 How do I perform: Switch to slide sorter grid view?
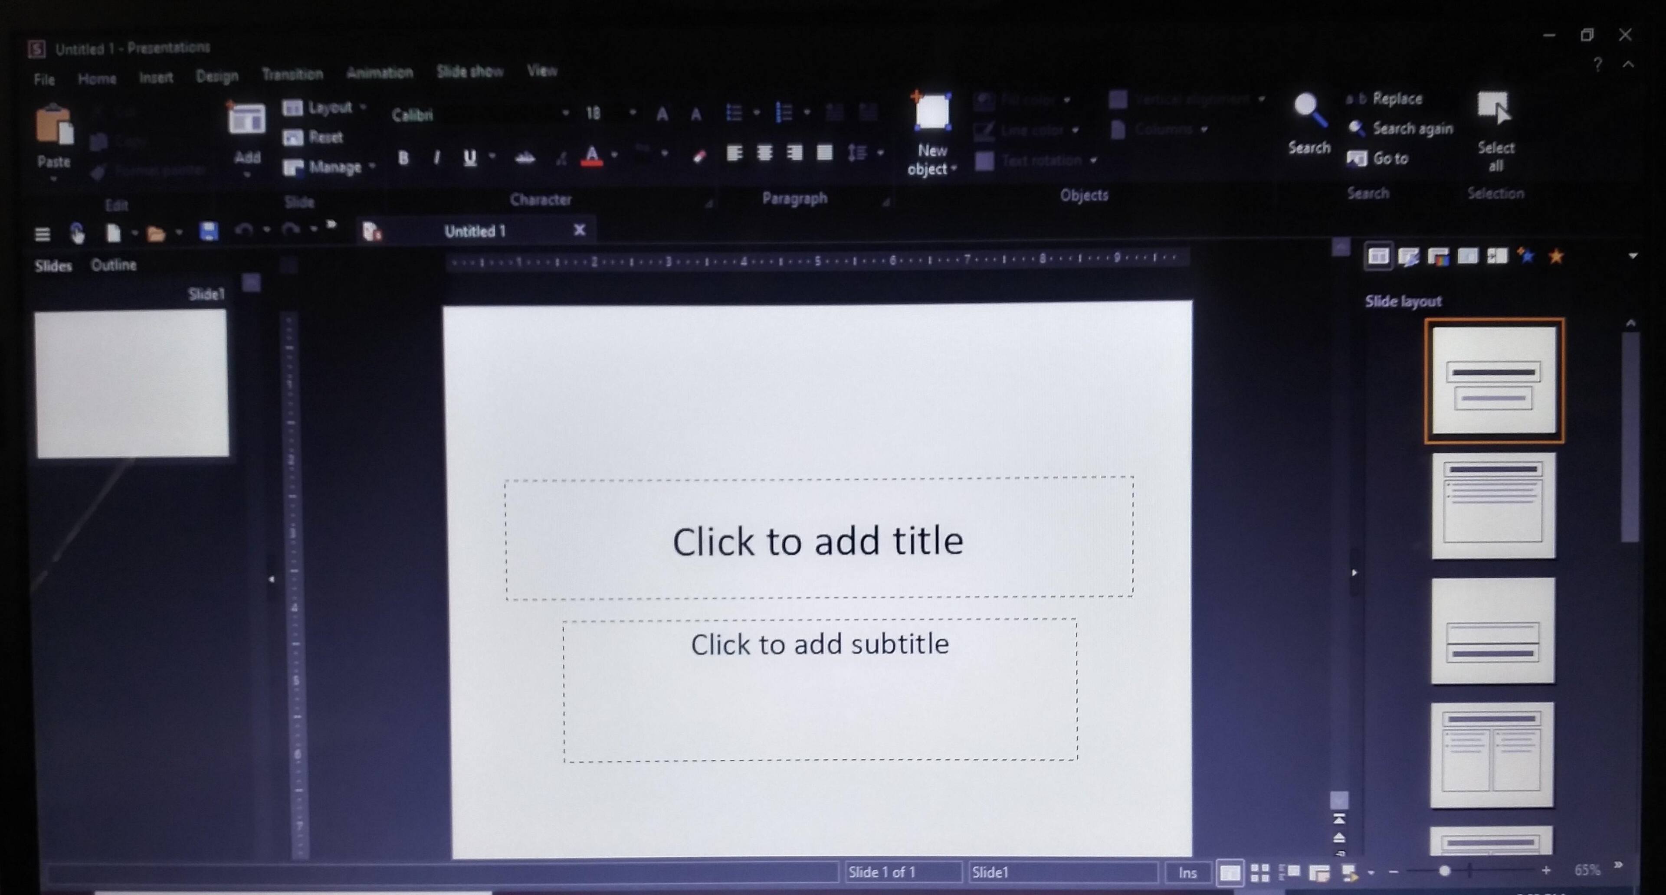(x=1259, y=872)
